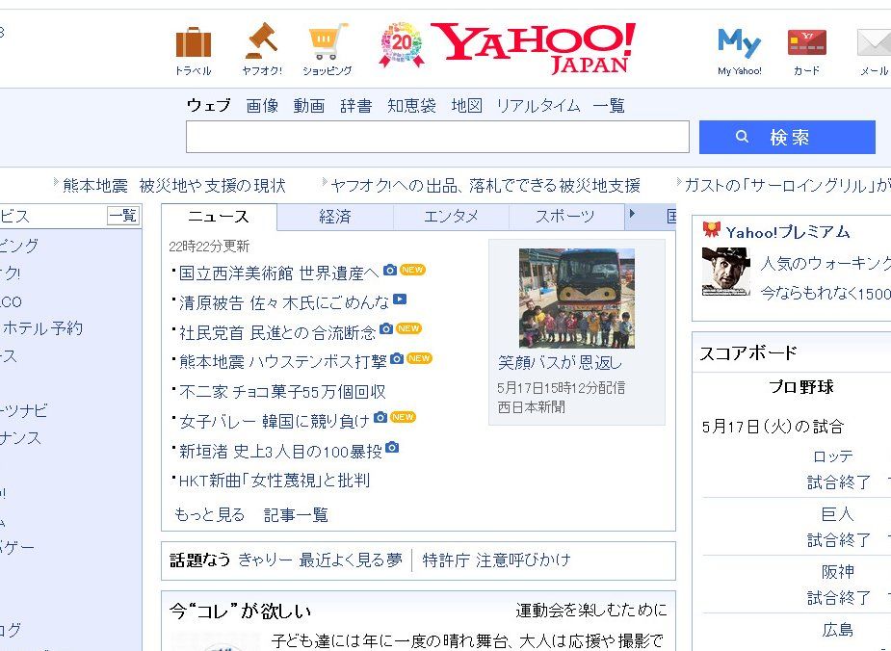Open headline 社民党首 民進との合流断念

(x=277, y=332)
